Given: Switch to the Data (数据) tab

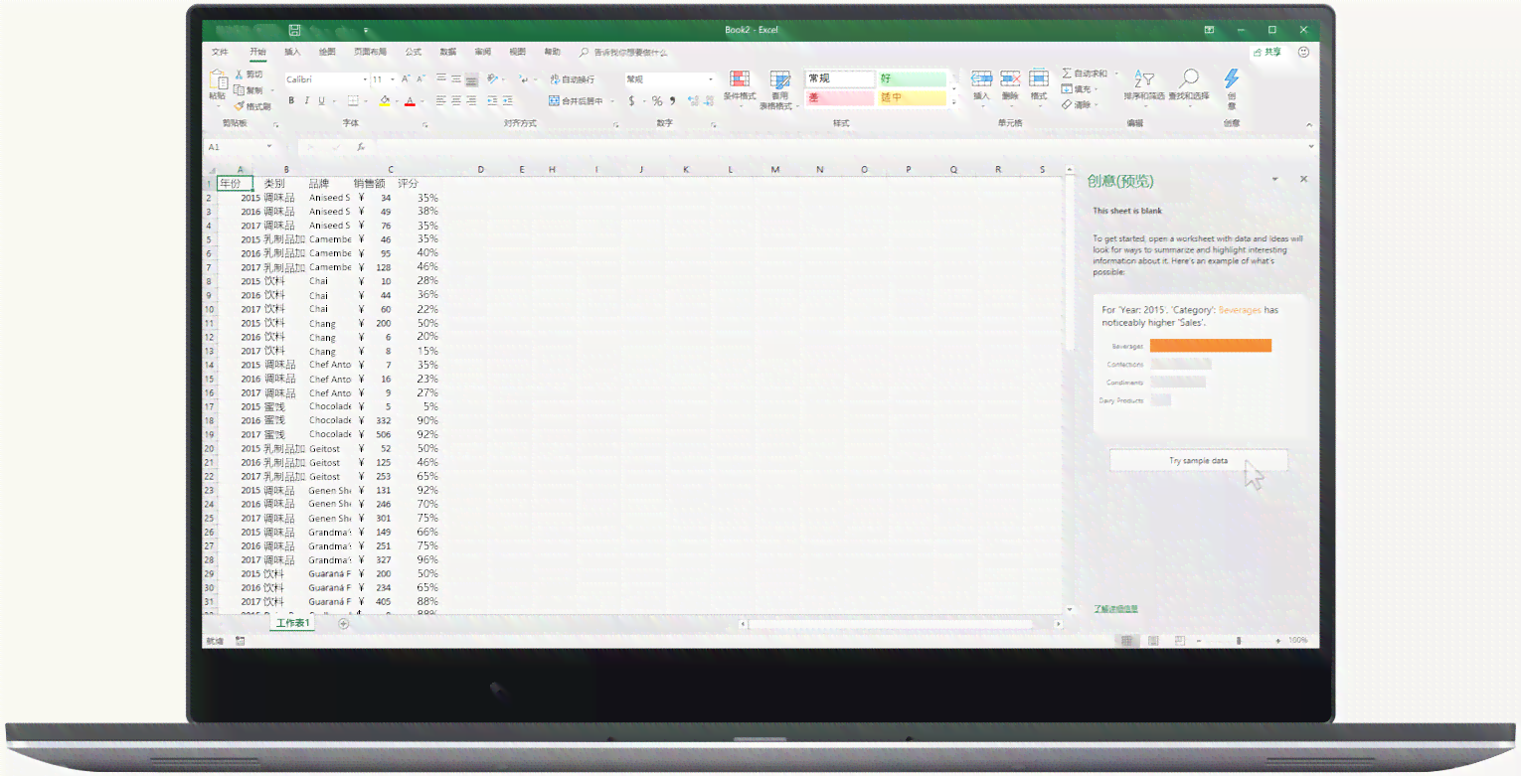Looking at the screenshot, I should point(448,52).
